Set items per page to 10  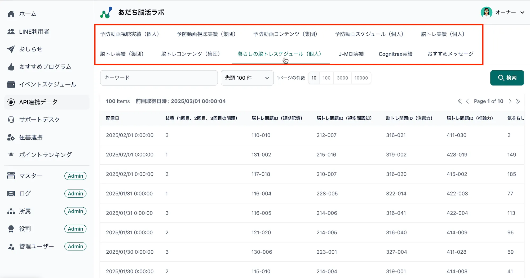(314, 78)
